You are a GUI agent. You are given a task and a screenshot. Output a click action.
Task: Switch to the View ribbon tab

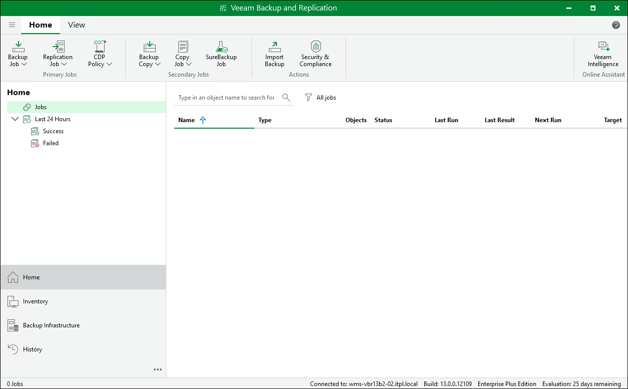pyautogui.click(x=77, y=25)
